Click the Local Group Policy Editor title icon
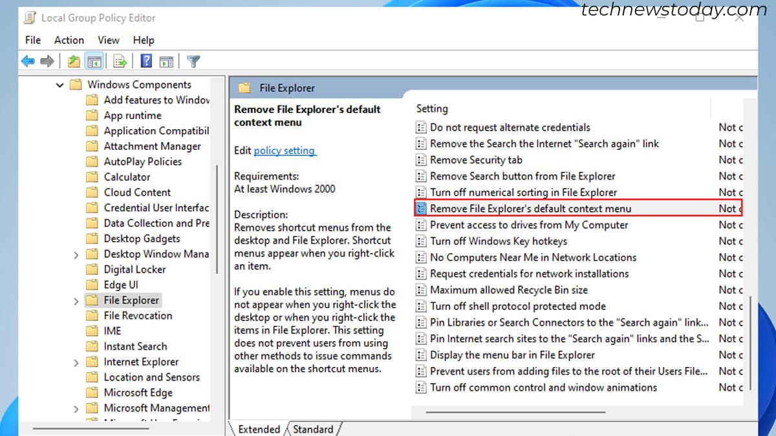 30,17
